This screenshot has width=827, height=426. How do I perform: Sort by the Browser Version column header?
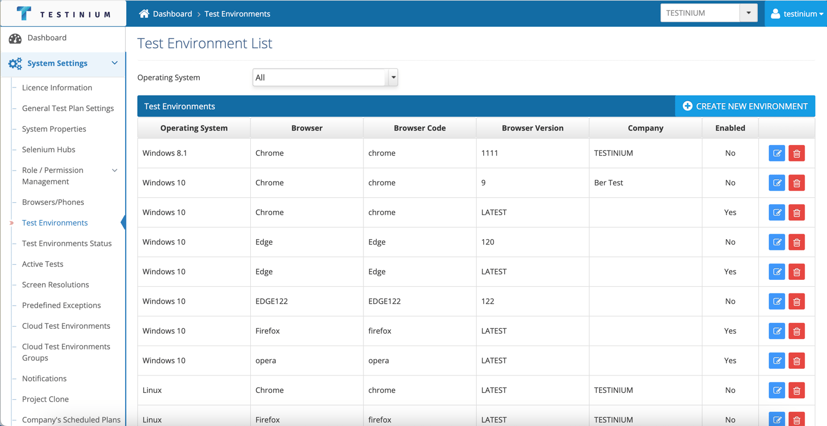(533, 128)
